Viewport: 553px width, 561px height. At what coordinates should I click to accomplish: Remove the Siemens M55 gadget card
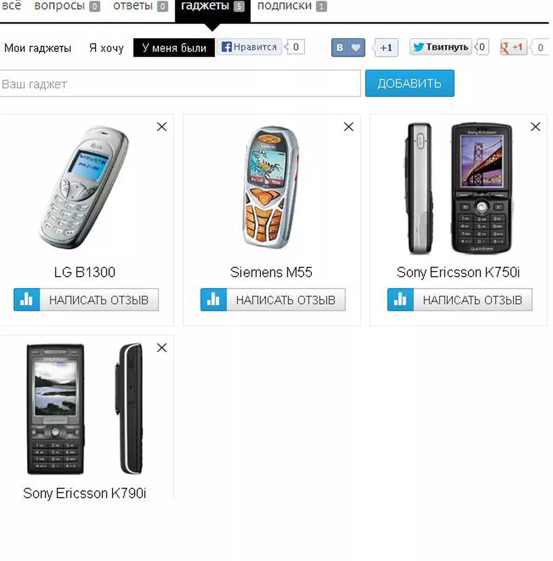point(348,127)
